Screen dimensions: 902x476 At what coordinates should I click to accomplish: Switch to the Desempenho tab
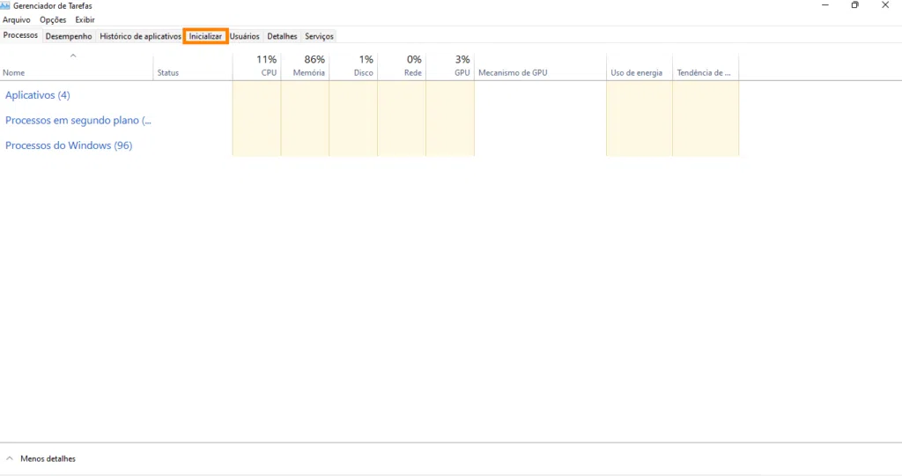pyautogui.click(x=69, y=36)
